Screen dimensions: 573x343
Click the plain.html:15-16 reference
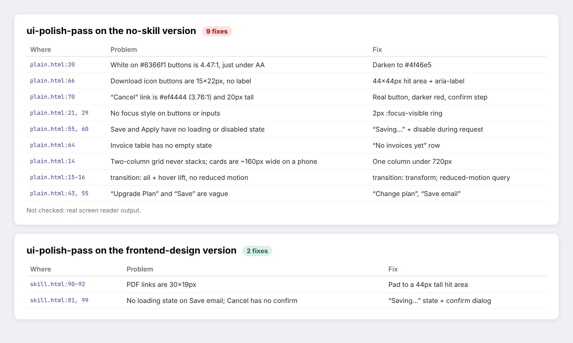(58, 177)
